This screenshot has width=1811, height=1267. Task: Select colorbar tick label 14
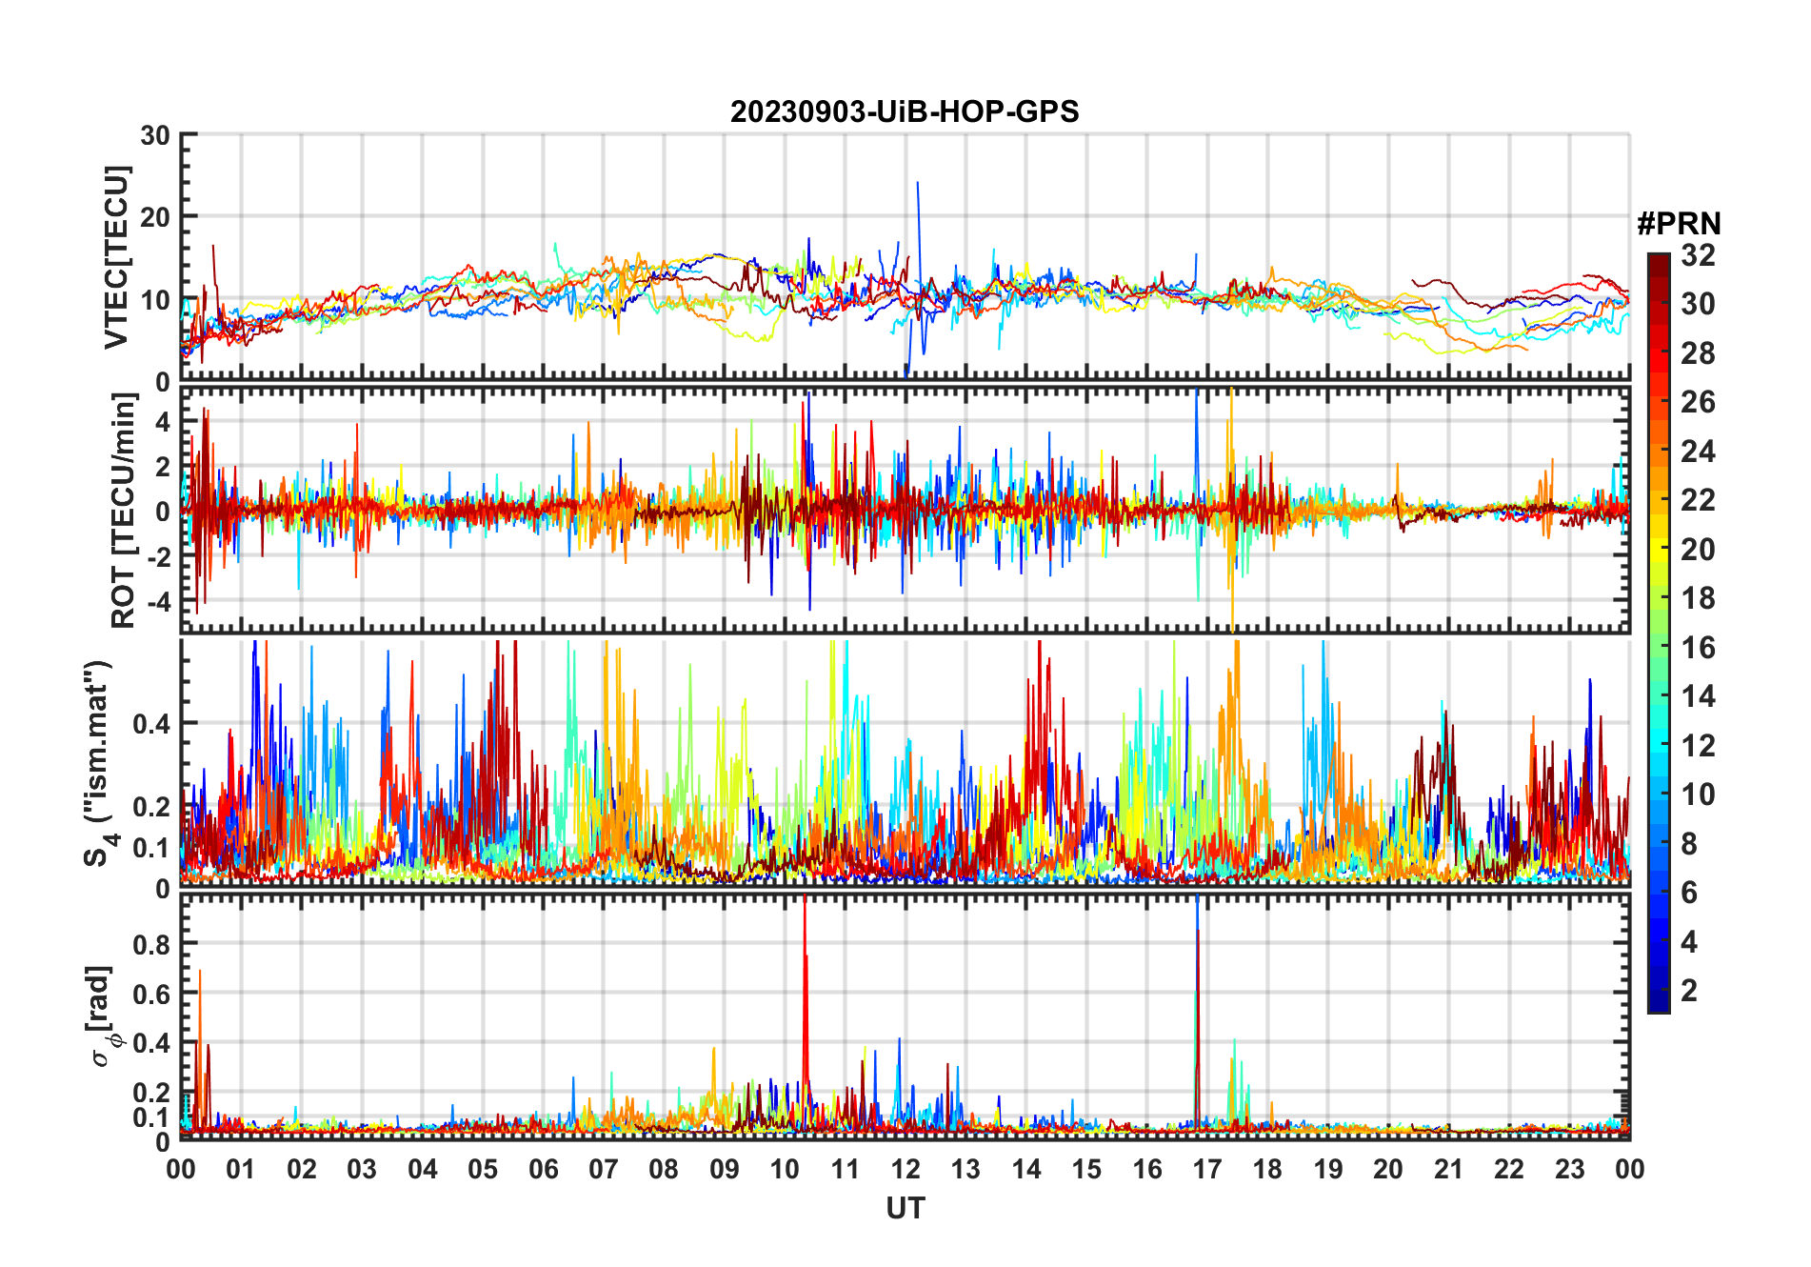tap(1698, 696)
